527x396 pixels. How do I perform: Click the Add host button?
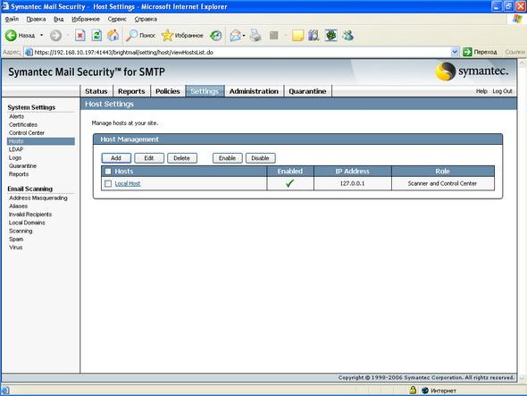coord(116,158)
